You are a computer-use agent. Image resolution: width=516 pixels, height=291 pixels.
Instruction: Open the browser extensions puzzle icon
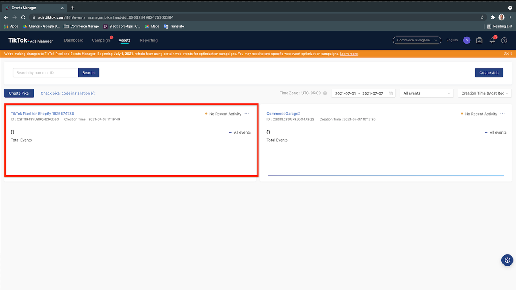coord(493,17)
